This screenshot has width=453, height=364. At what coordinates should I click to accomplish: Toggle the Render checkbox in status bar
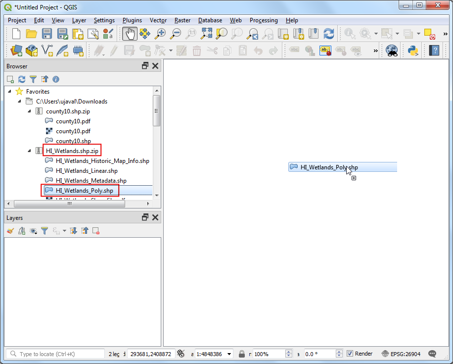pyautogui.click(x=350, y=354)
